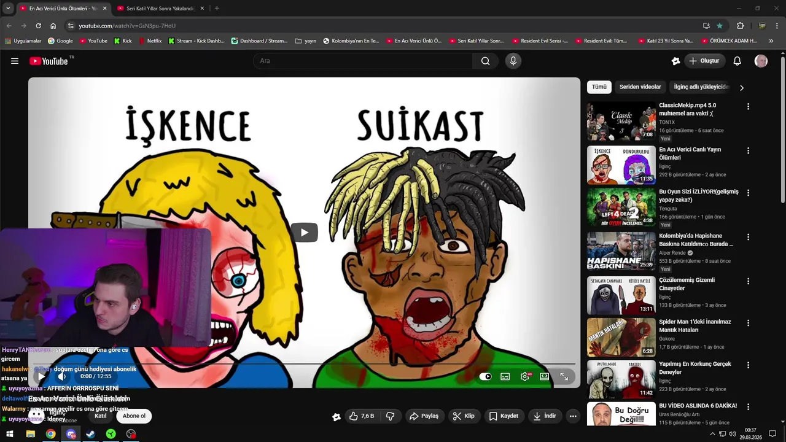Download video with İndir button
The height and width of the screenshot is (442, 786).
click(x=545, y=416)
